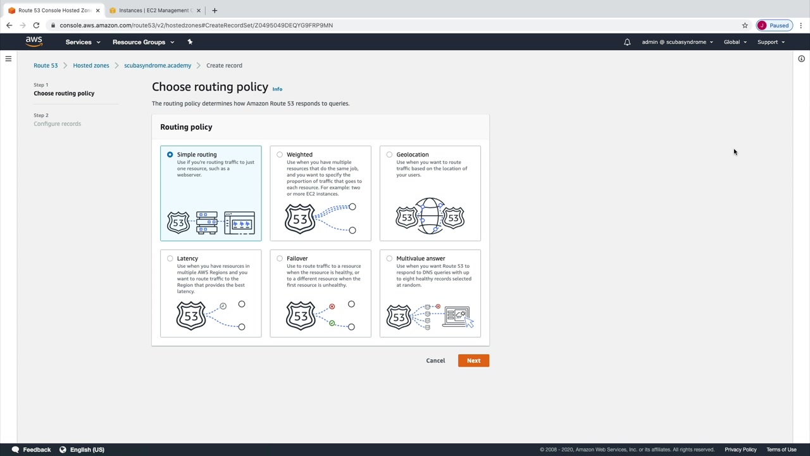The height and width of the screenshot is (456, 810).
Task: Bookmark this page with the star icon
Action: click(745, 25)
